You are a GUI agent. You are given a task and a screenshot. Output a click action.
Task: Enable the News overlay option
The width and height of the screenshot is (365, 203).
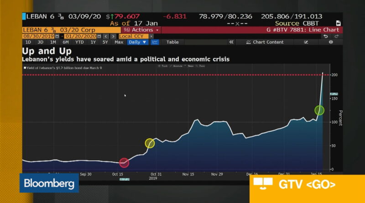point(190,66)
